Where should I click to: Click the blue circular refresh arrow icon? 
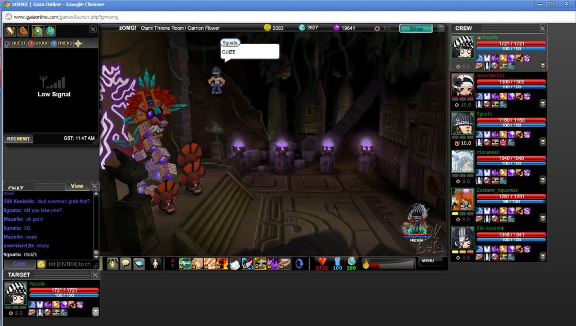pyautogui.click(x=300, y=264)
